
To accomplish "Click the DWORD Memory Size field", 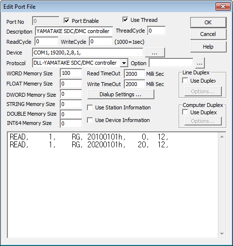I will (x=71, y=94).
